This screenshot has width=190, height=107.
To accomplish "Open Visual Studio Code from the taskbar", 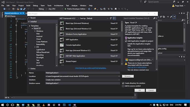I will pyautogui.click(x=69, y=105).
